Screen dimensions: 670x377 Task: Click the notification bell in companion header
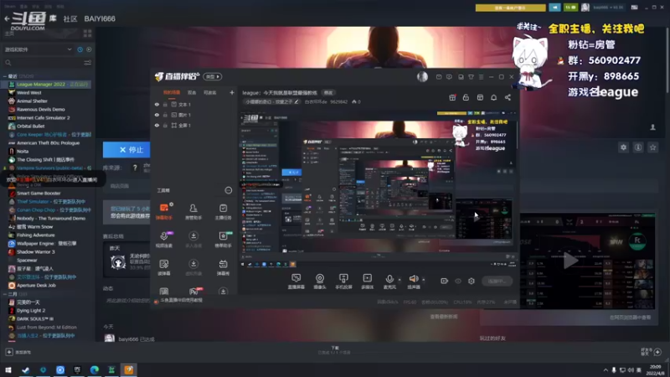(x=493, y=97)
